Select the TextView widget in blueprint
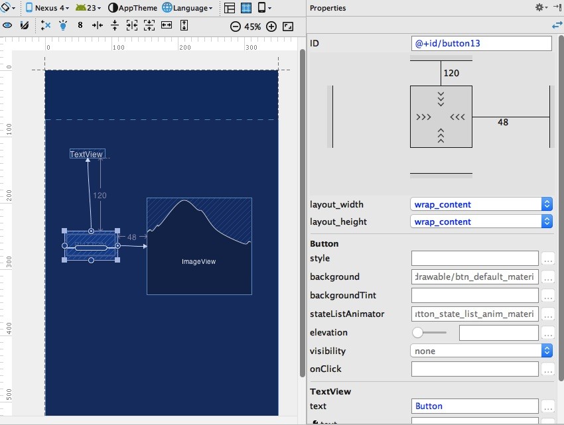 88,154
